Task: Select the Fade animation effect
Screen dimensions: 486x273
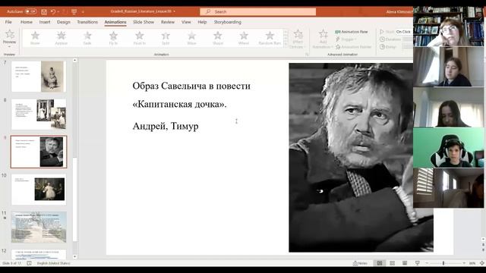Action: pos(87,38)
